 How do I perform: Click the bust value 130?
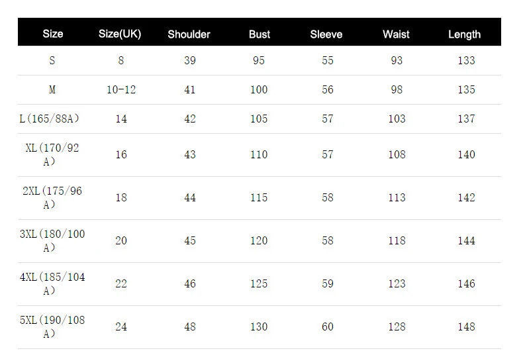(259, 327)
